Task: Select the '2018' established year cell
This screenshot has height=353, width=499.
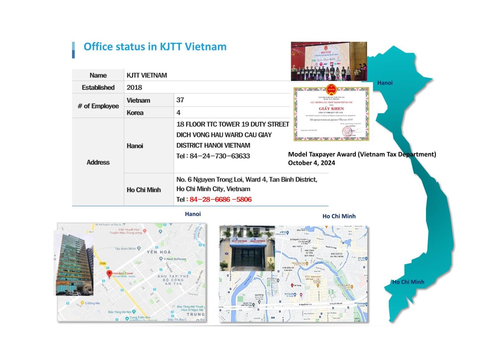Action: click(134, 87)
